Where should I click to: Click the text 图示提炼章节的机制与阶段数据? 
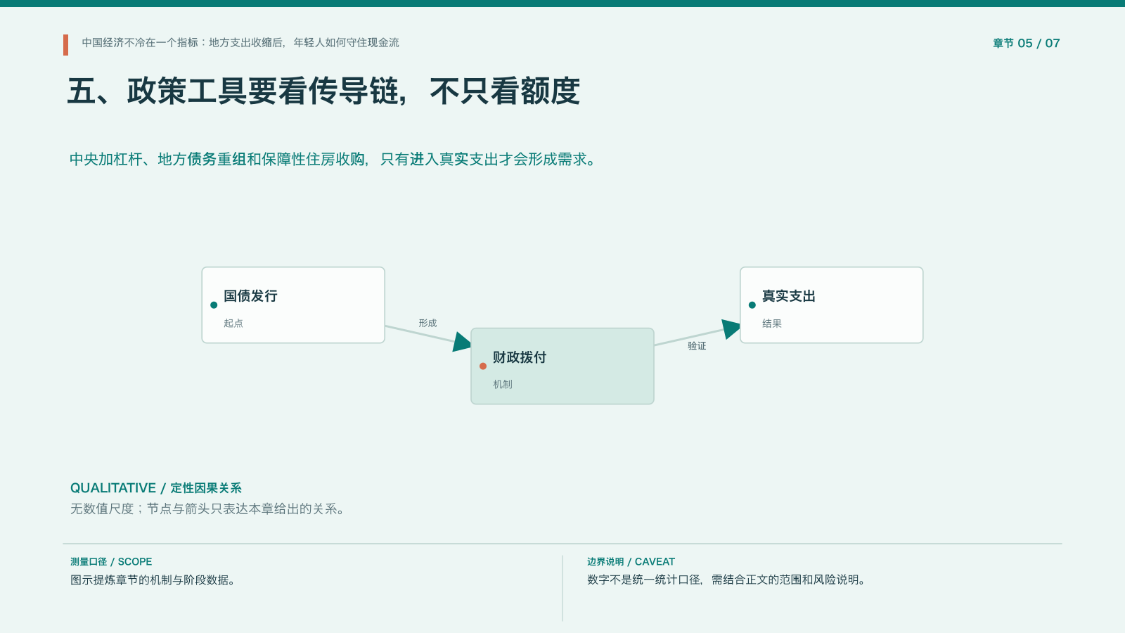[x=154, y=580]
